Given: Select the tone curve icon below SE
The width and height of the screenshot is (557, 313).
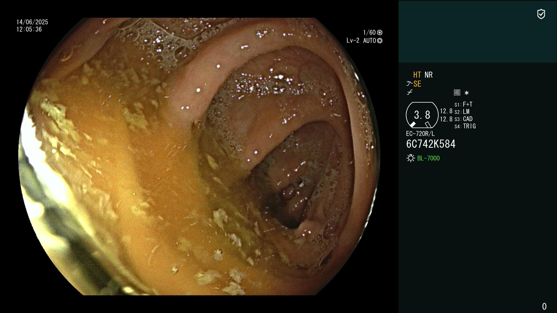Looking at the screenshot, I should 410,92.
